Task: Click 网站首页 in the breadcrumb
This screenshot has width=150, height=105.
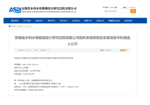Action: point(14,26)
